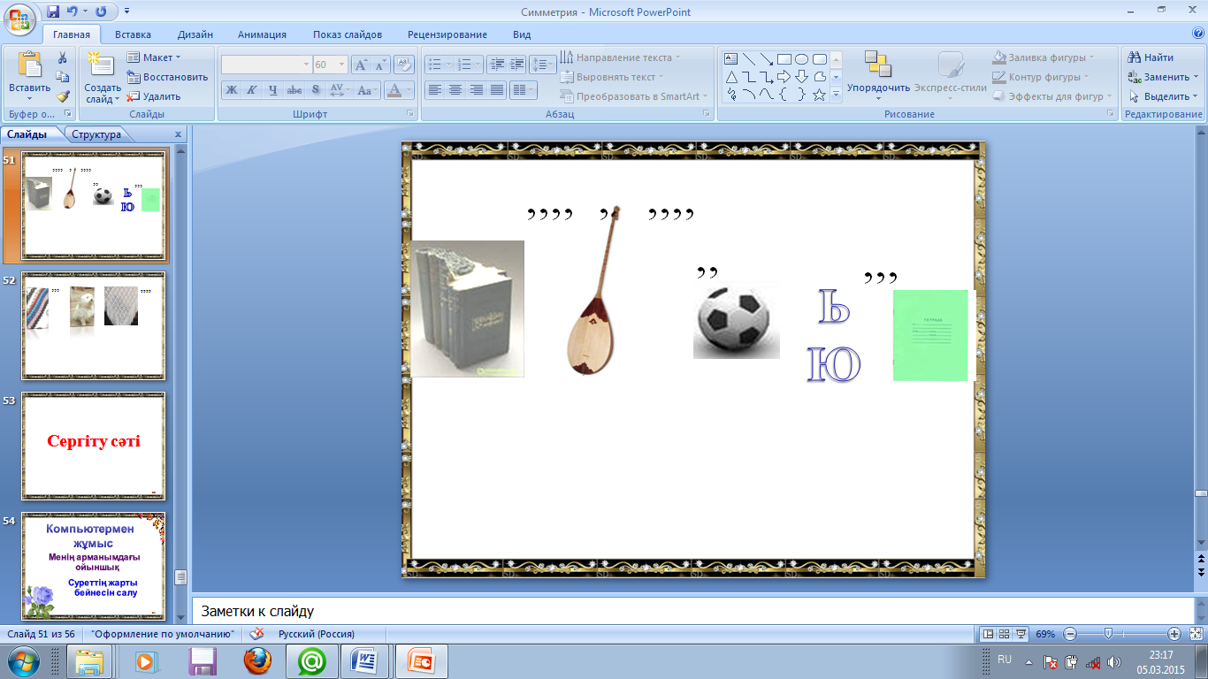Open spell check icon in status bar
The height and width of the screenshot is (679, 1208).
coord(257,634)
